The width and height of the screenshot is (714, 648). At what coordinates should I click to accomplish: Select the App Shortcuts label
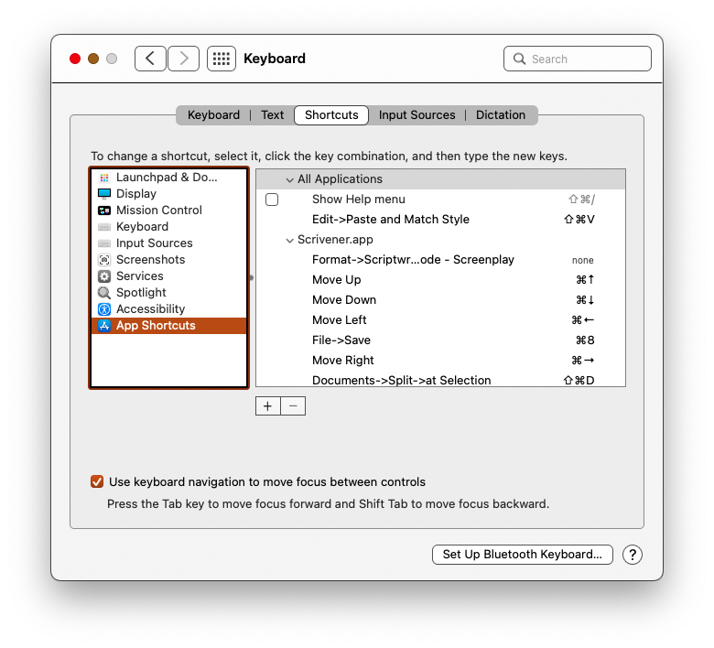pyautogui.click(x=156, y=325)
